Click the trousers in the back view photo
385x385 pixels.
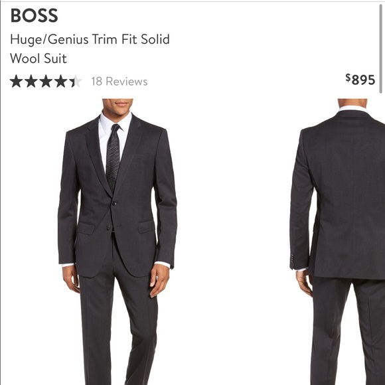[347, 331]
